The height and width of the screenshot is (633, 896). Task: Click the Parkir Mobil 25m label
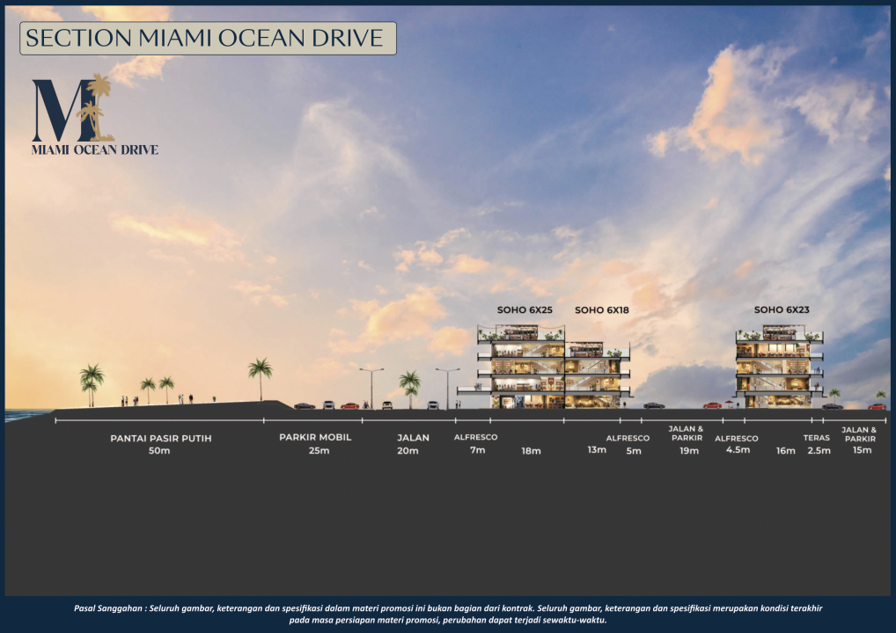click(315, 443)
